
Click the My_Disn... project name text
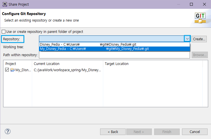point(23,70)
